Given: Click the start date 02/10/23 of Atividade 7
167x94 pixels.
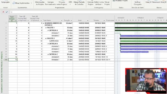Looking at the screenshot, I should point(81,60).
